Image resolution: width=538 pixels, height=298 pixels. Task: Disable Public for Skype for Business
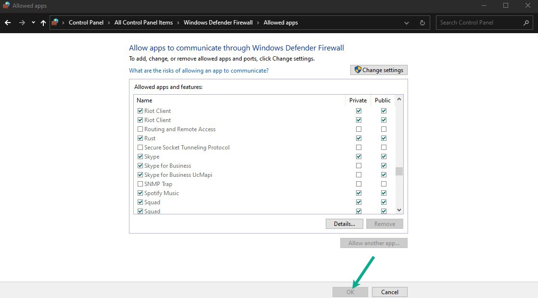point(384,166)
